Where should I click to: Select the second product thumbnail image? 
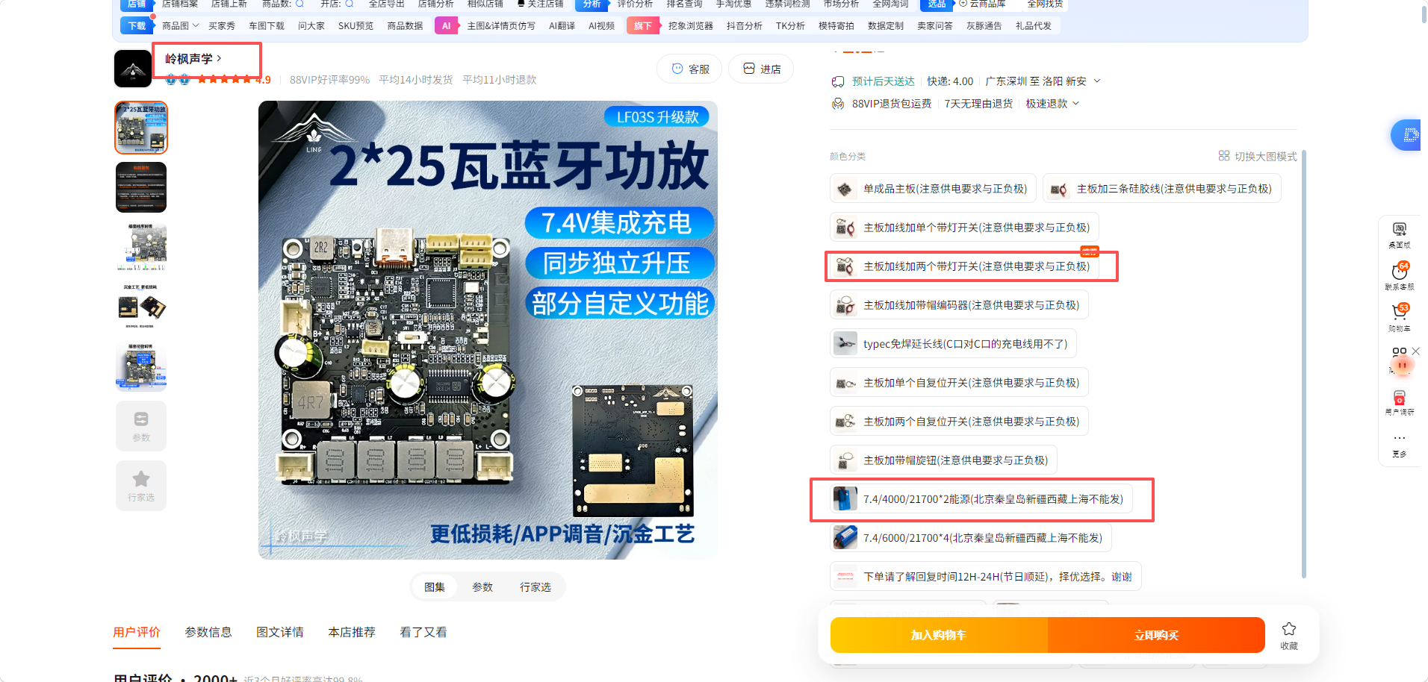pos(141,187)
